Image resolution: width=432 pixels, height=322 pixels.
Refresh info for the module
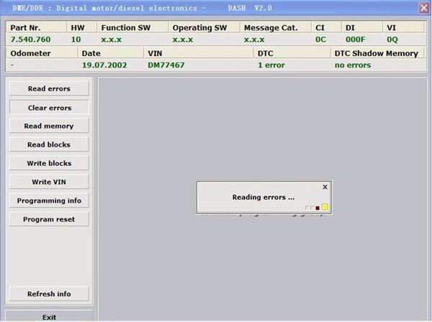[x=49, y=294]
